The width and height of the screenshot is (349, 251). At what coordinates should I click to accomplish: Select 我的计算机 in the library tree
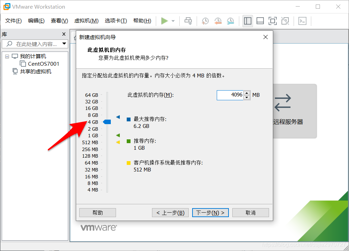[x=33, y=56]
